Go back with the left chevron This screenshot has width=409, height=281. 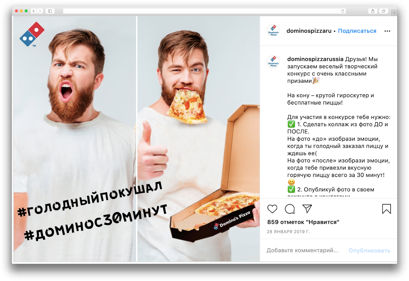[34, 11]
